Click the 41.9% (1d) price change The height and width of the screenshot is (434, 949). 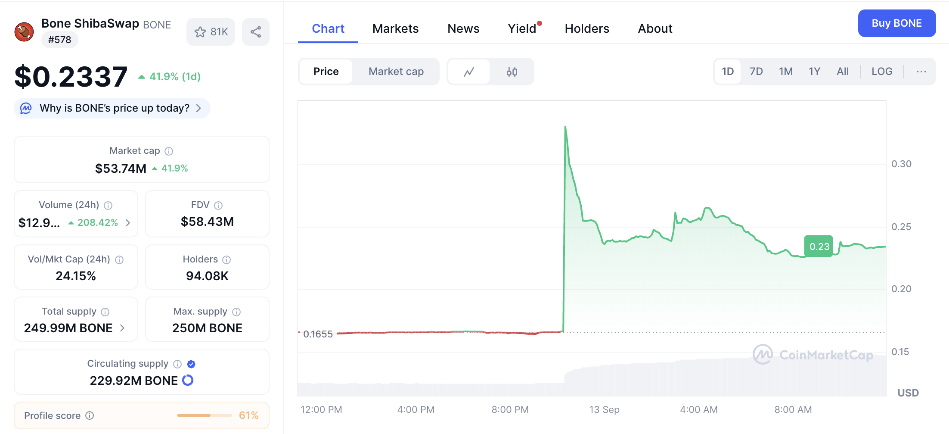pyautogui.click(x=169, y=77)
